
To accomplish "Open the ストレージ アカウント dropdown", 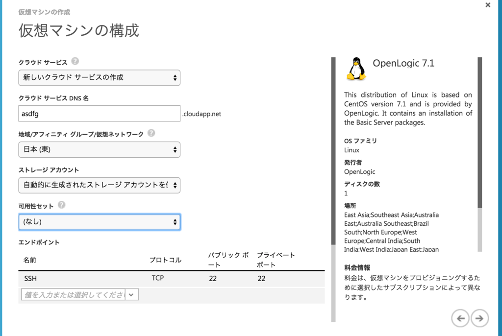I will coord(99,185).
